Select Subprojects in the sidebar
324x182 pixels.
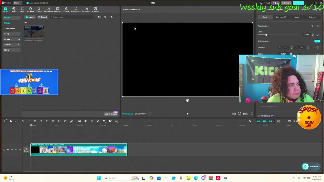coord(10,28)
